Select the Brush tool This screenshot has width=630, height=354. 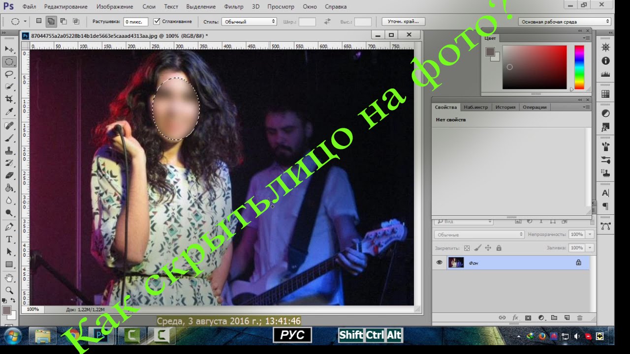(x=9, y=138)
